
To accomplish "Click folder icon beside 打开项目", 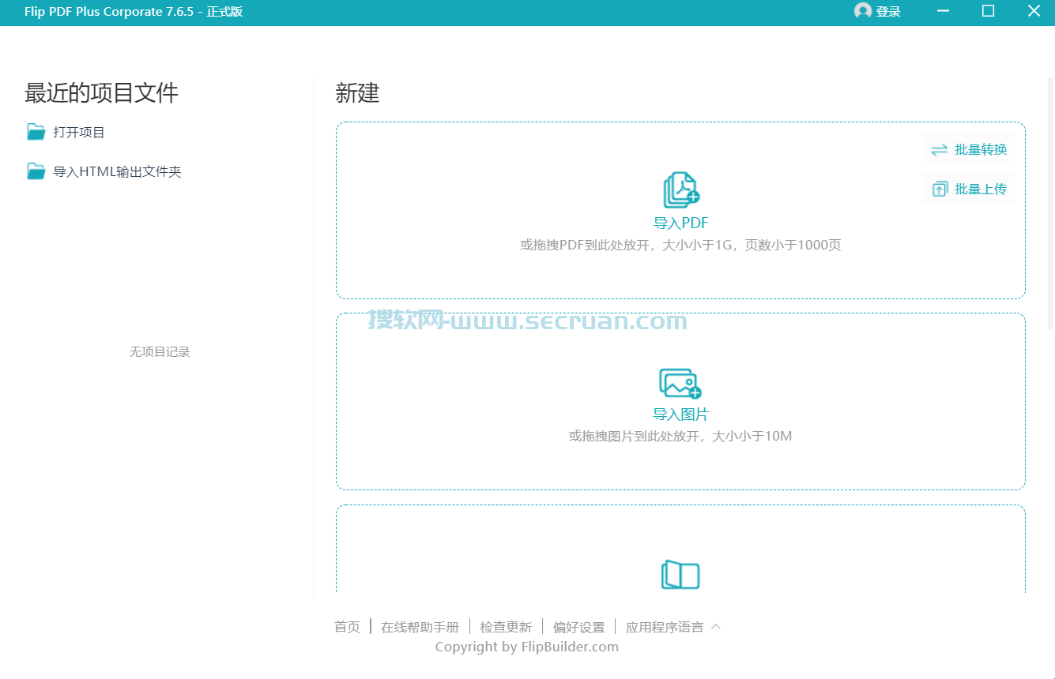I will [36, 132].
